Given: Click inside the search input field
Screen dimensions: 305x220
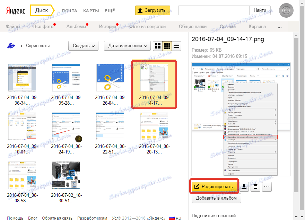Looking at the screenshot, I should coord(213,10).
